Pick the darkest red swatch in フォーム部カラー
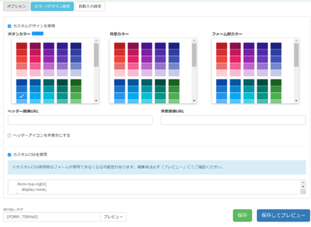 pyautogui.click(x=222, y=46)
